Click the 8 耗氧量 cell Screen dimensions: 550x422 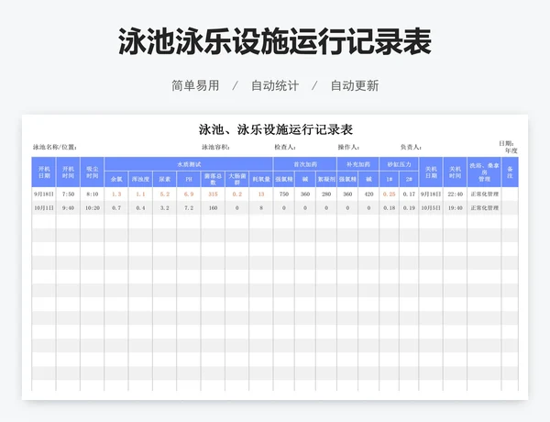pos(261,208)
